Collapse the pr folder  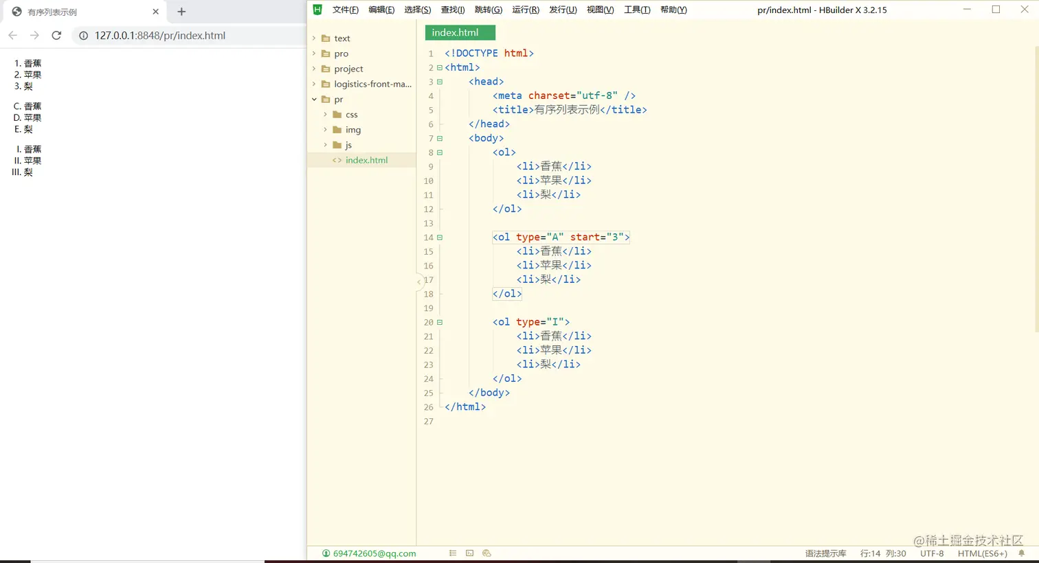tap(314, 100)
